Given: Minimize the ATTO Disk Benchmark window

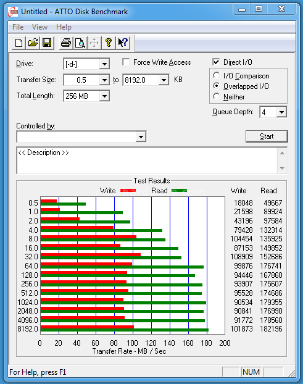Looking at the screenshot, I should pyautogui.click(x=242, y=9).
